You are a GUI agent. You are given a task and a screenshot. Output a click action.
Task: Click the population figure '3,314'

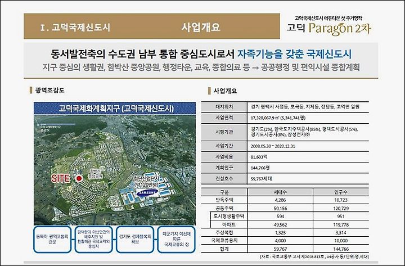pyautogui.click(x=341, y=233)
